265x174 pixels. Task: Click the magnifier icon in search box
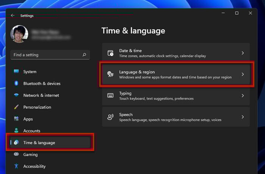pos(84,55)
